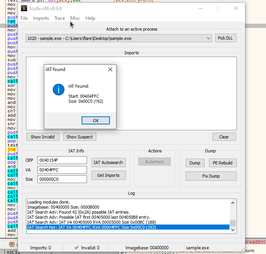Viewport: 266px width, 254px height.
Task: Close the Scylla window
Action: pyautogui.click(x=236, y=8)
